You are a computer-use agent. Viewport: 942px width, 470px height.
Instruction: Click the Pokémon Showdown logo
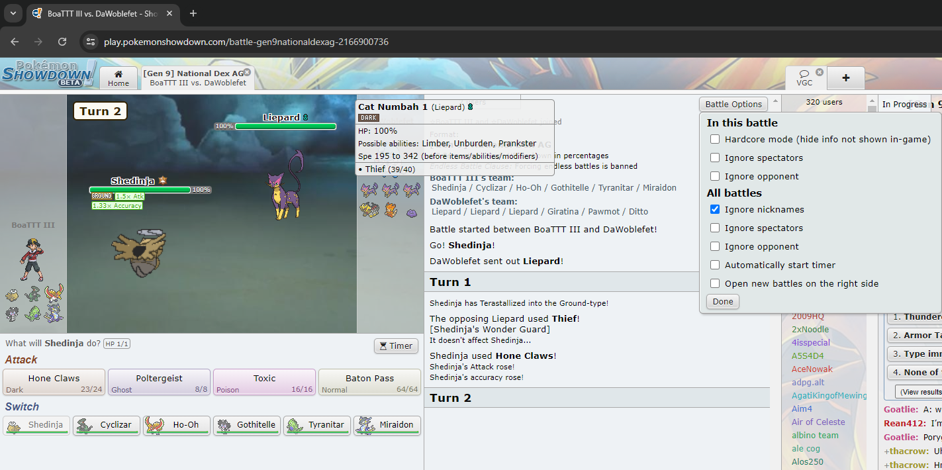(49, 73)
